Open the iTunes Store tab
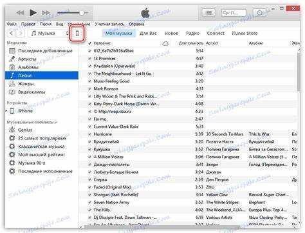Screen dimensions: 305x233 coord(245,34)
